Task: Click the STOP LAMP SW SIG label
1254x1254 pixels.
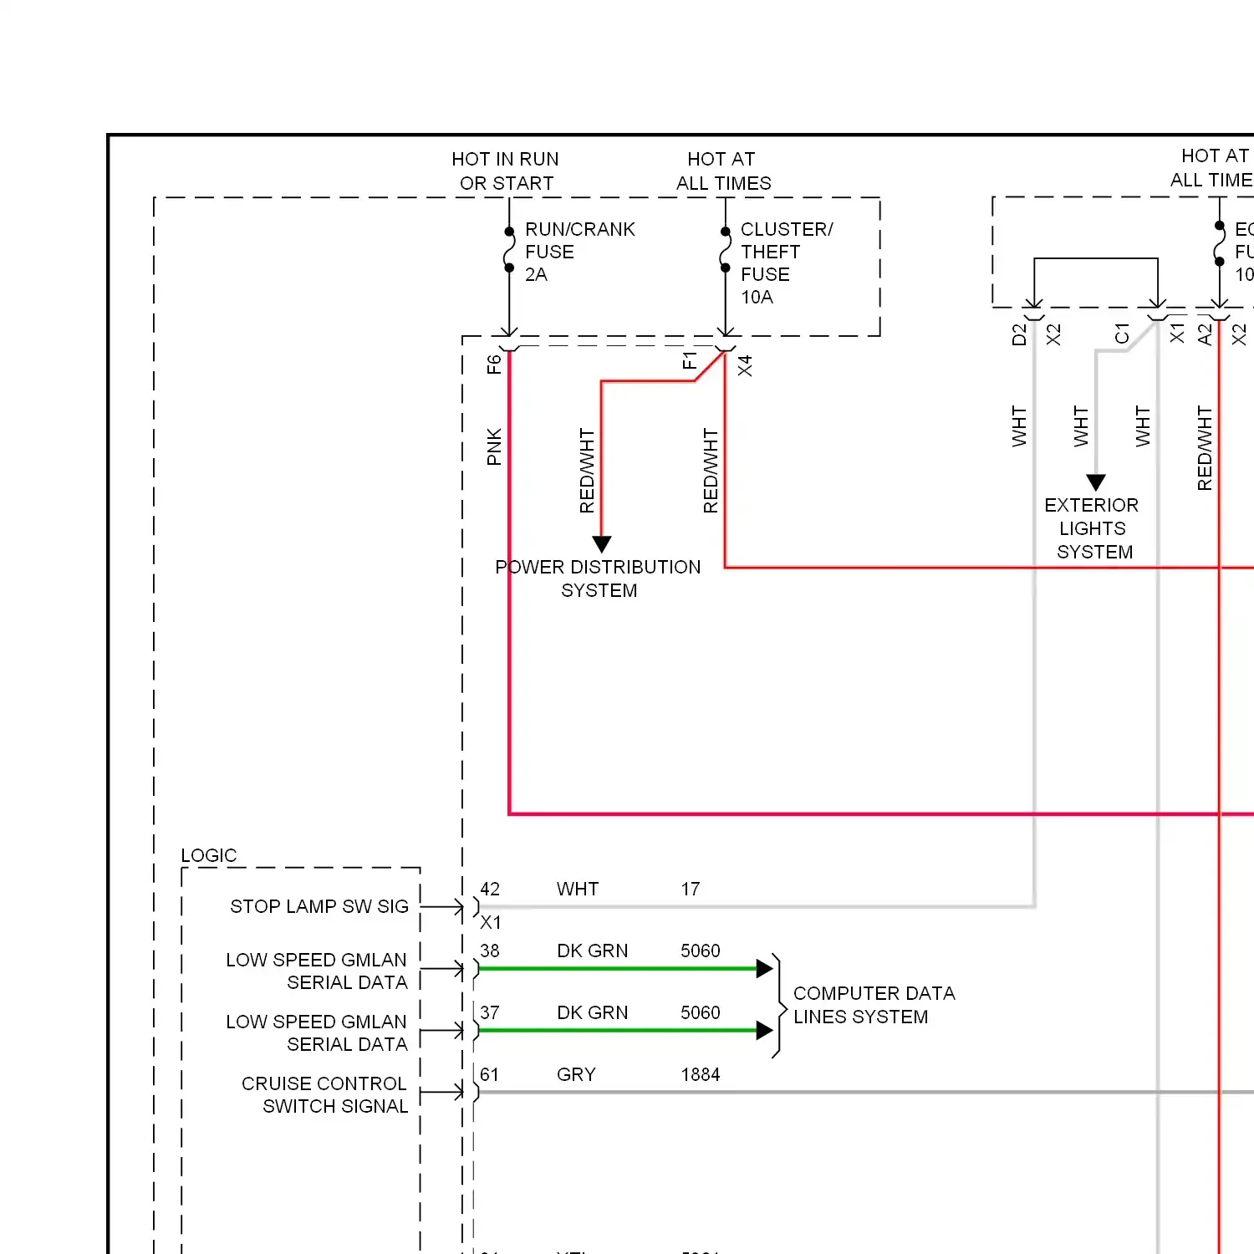Action: 319,906
